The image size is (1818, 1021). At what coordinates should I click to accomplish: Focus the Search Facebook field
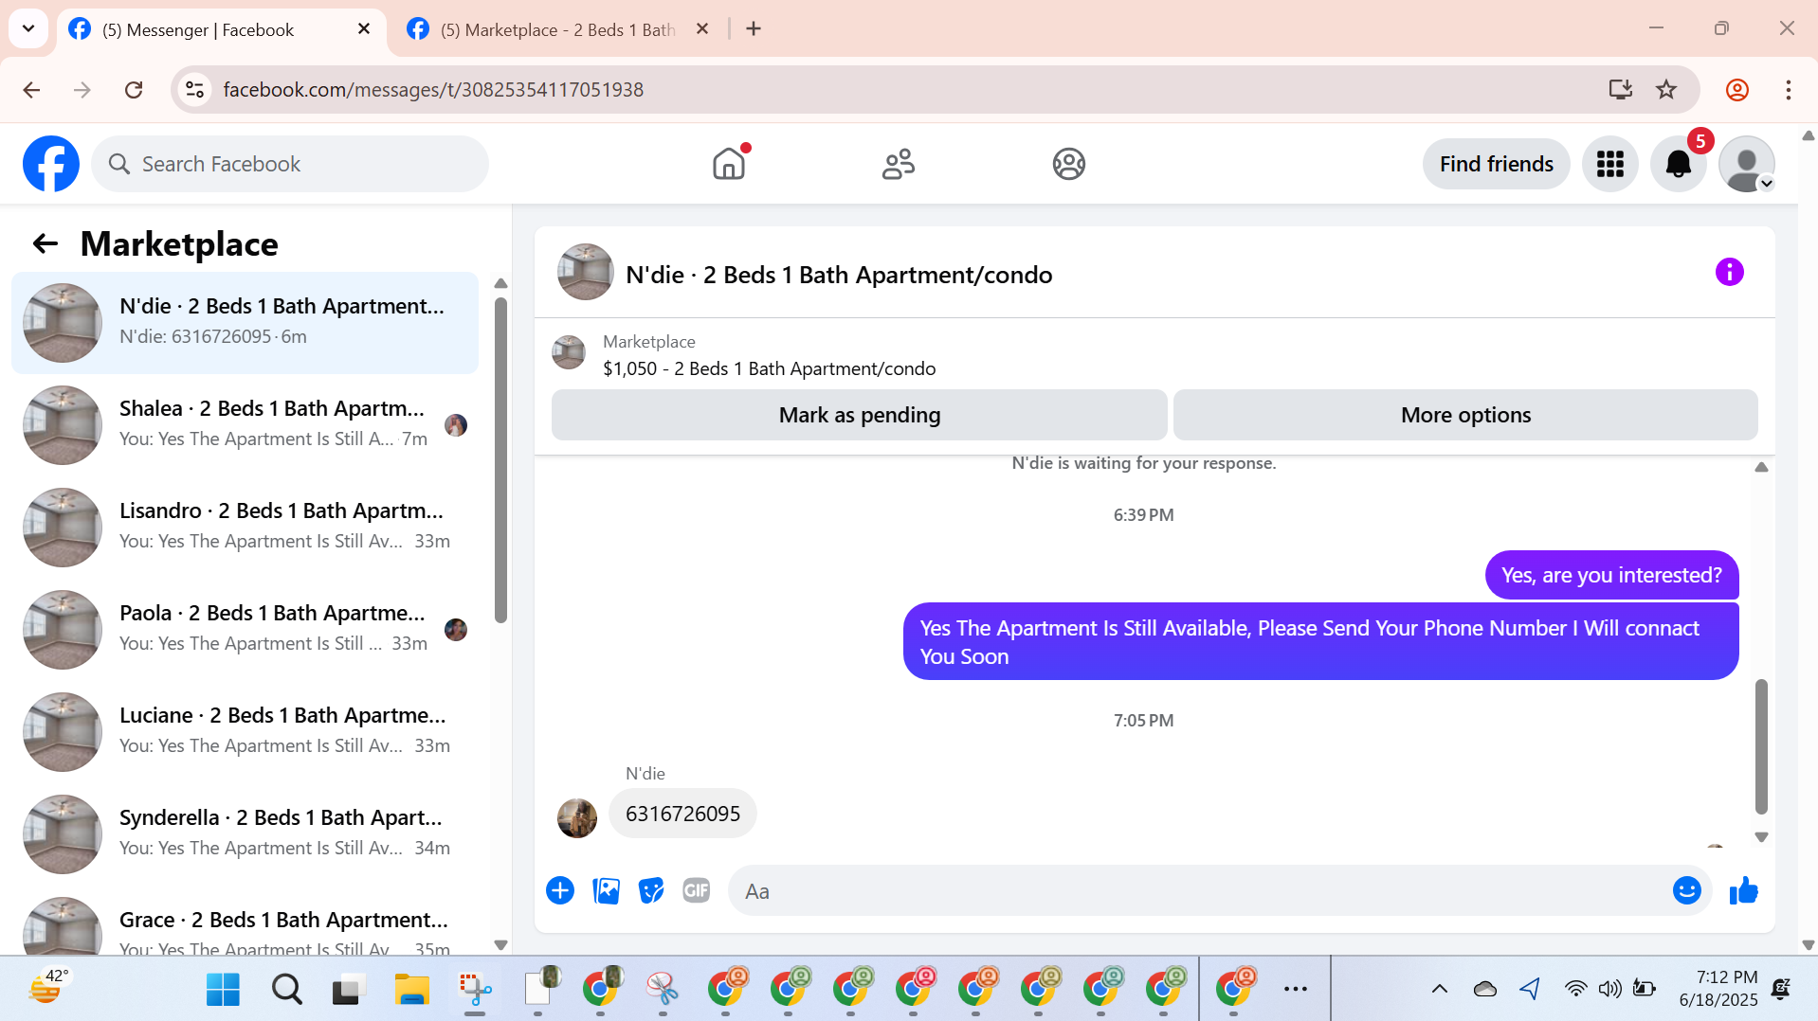click(x=290, y=164)
